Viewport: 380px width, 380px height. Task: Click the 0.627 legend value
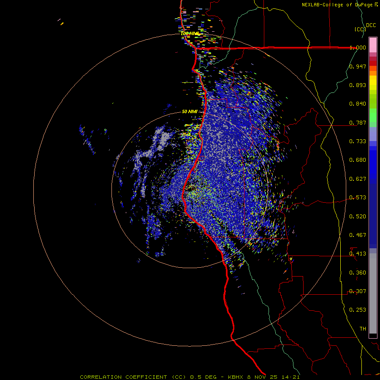pyautogui.click(x=358, y=179)
